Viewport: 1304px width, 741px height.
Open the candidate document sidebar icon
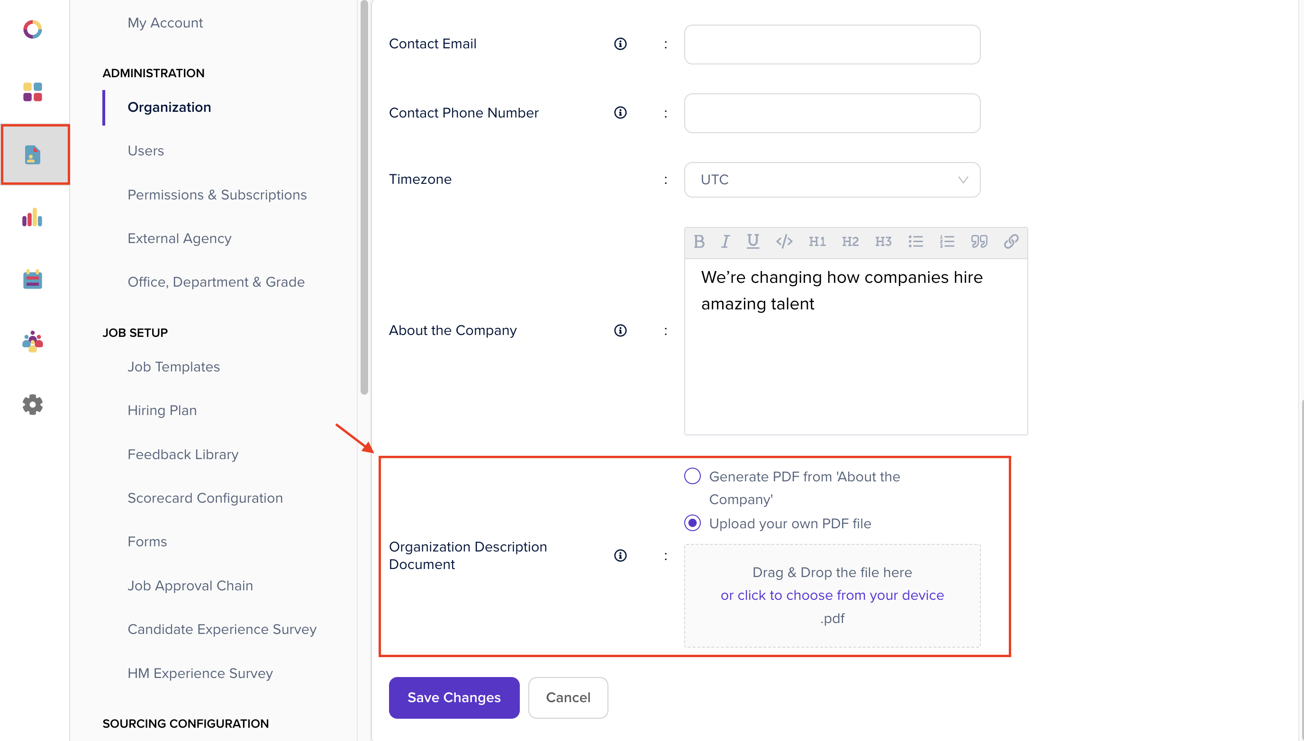pyautogui.click(x=33, y=155)
